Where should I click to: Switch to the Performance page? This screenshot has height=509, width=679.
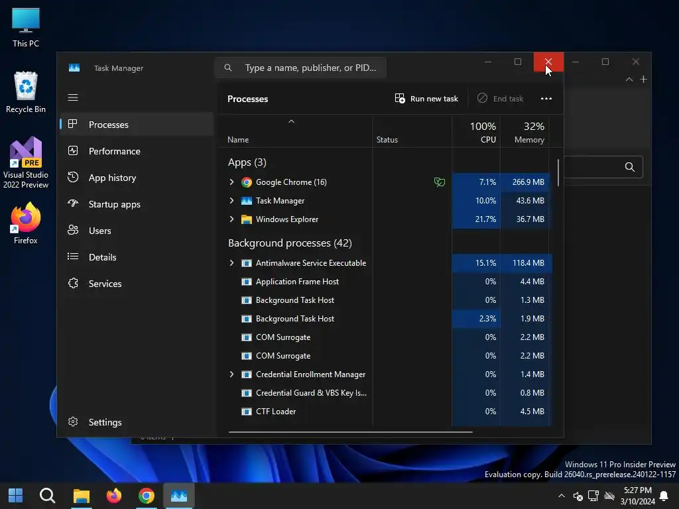(137, 151)
